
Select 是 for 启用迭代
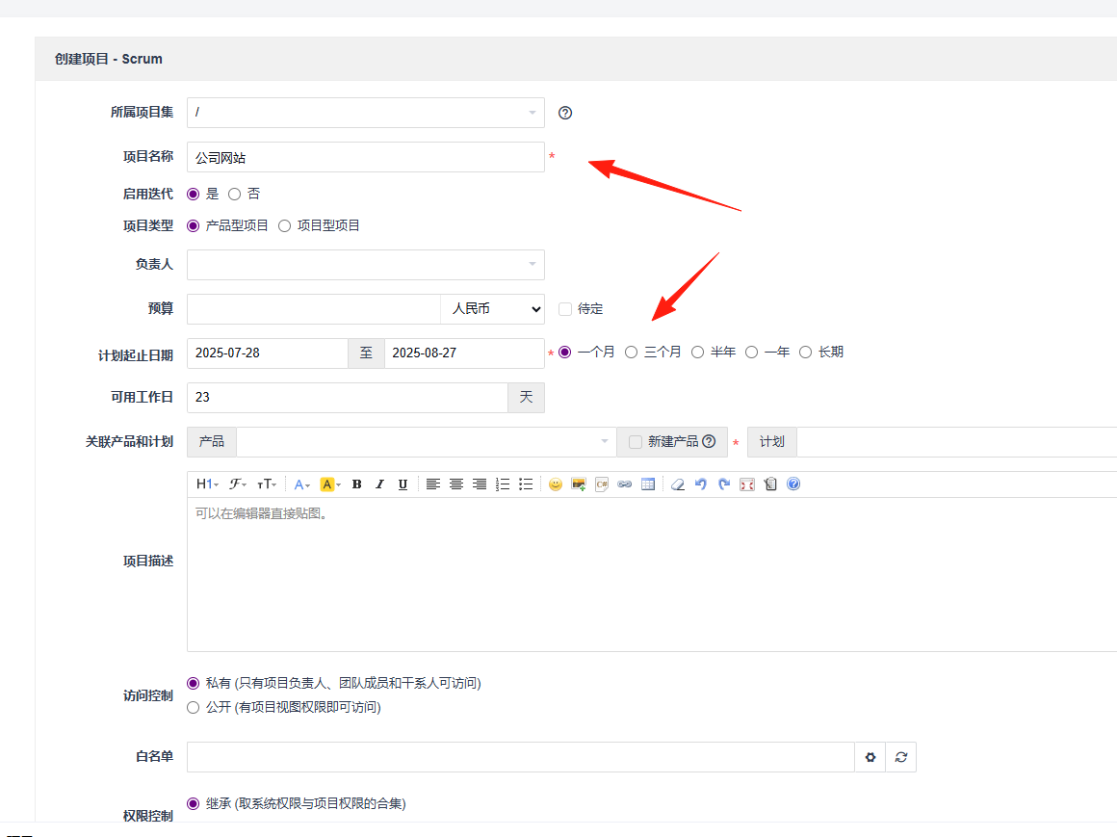click(x=193, y=194)
